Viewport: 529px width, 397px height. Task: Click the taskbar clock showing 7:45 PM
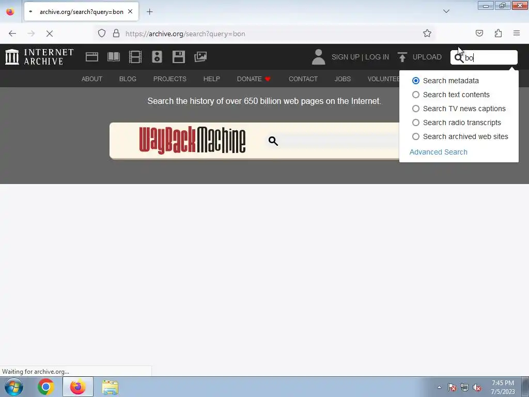(x=503, y=387)
